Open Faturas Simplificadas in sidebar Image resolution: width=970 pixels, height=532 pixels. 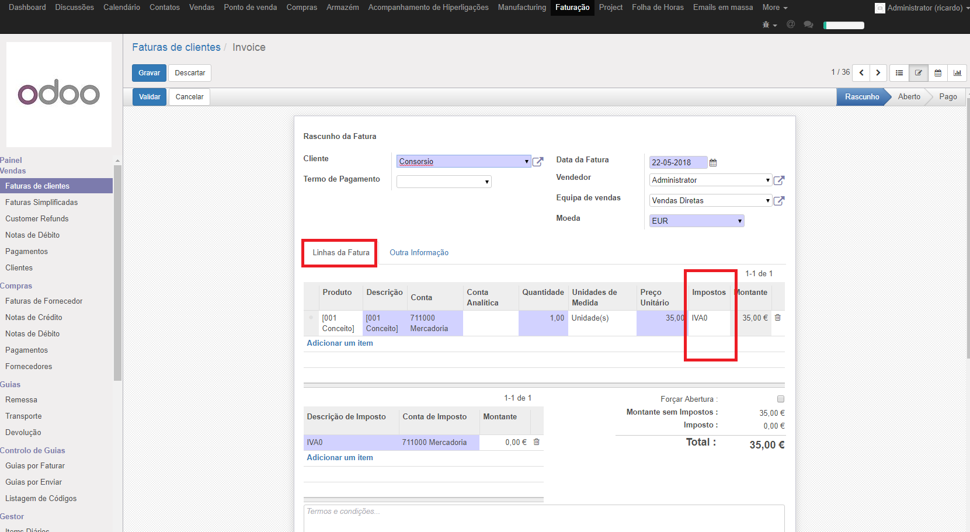(41, 203)
